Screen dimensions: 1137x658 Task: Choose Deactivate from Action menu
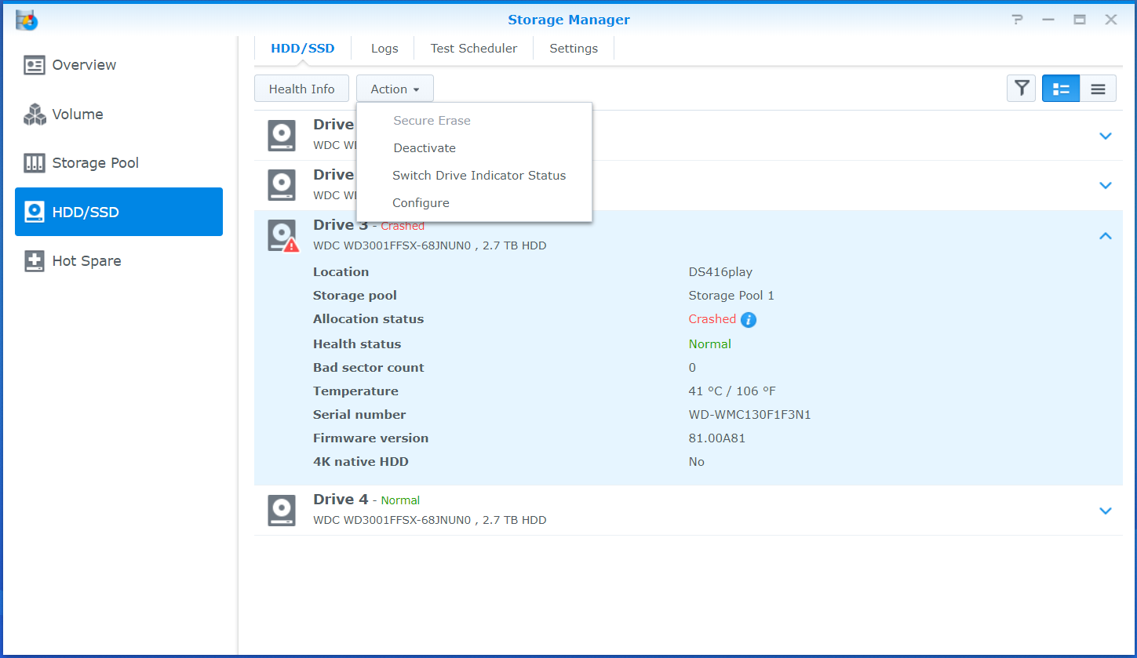[x=474, y=148]
